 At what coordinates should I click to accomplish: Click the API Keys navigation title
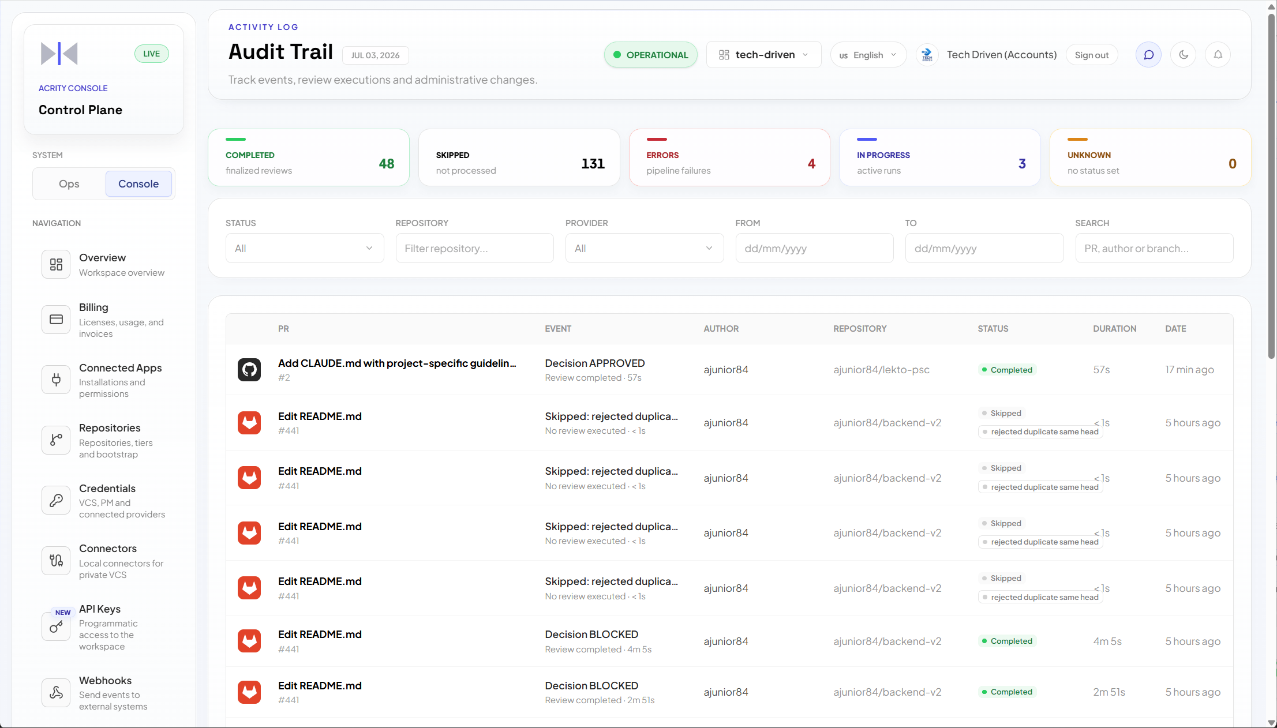click(x=100, y=609)
